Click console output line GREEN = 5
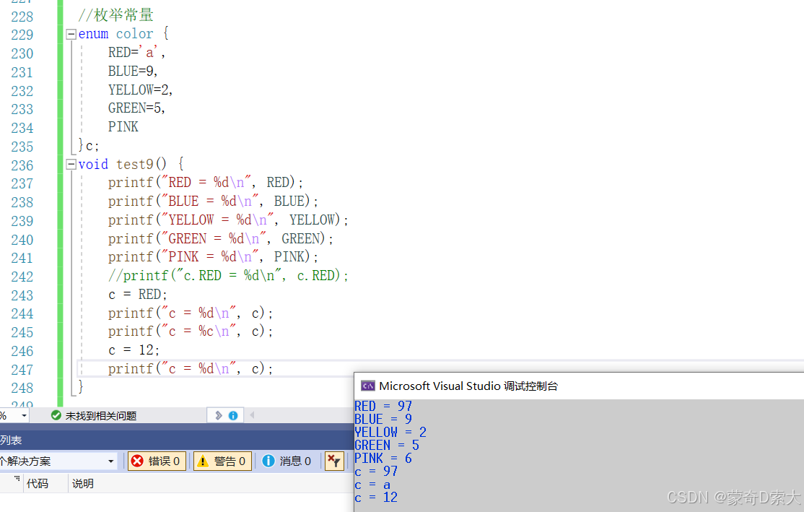Screen dimensions: 804x512 click(x=387, y=446)
